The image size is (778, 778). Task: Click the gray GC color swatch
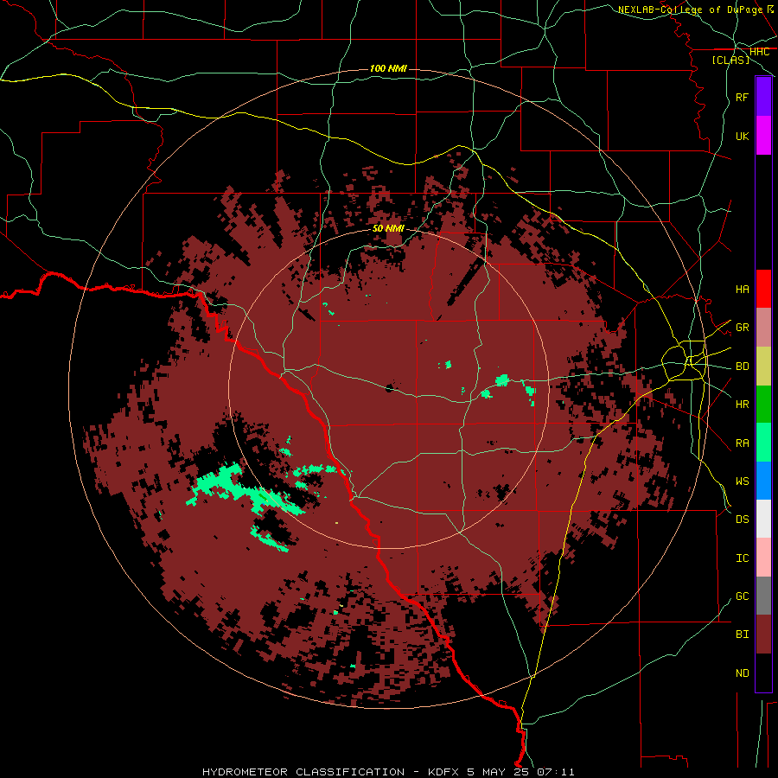tap(763, 596)
